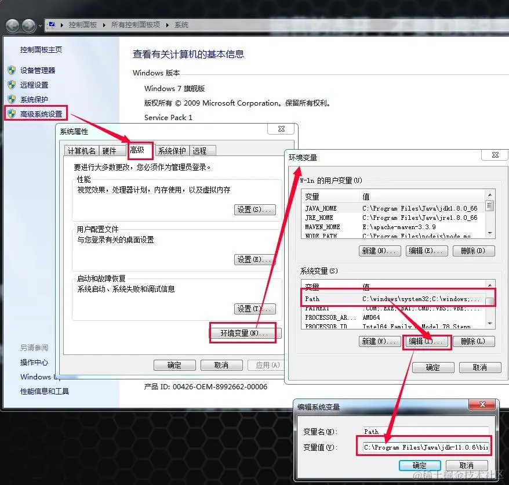Click 编辑(E) under user variables
Image resolution: width=509 pixels, height=485 pixels.
tap(427, 251)
